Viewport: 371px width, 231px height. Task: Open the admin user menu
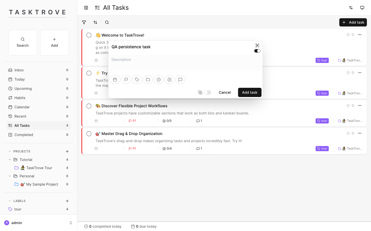(x=39, y=223)
